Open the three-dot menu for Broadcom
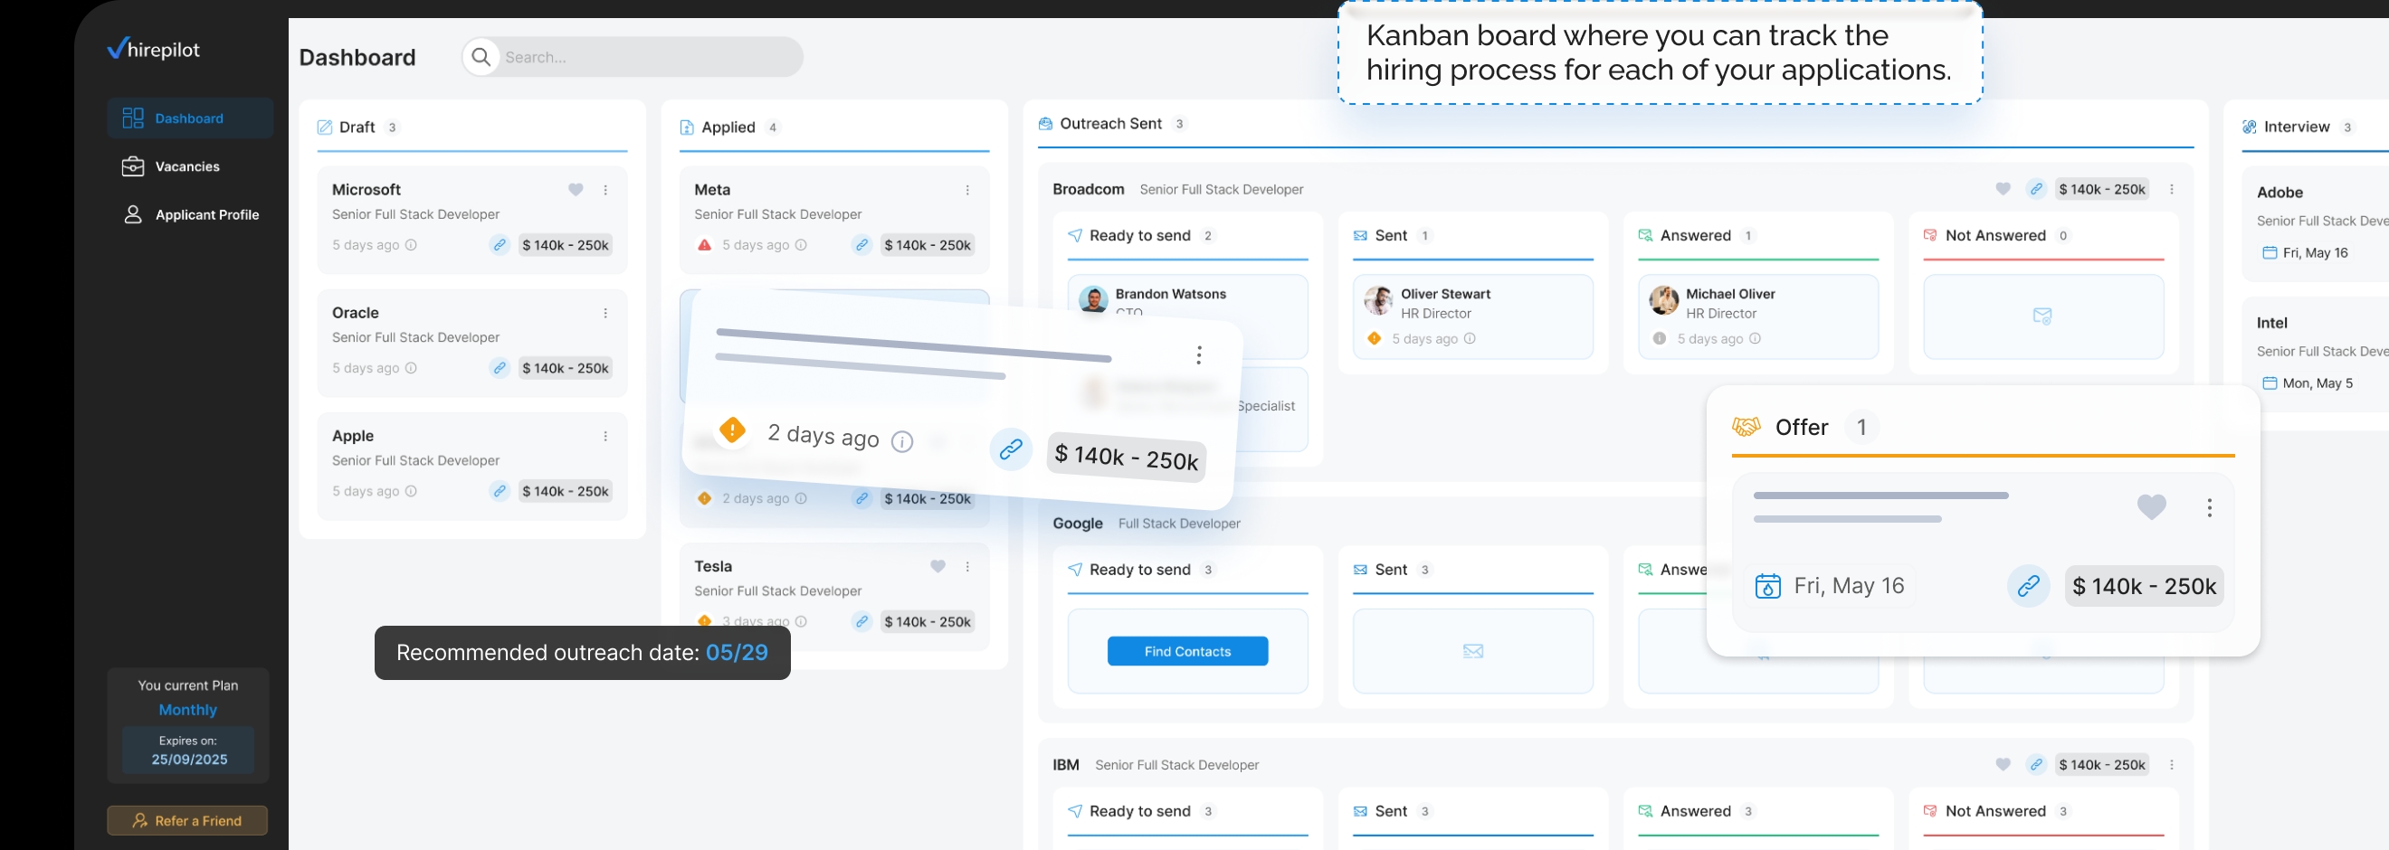The width and height of the screenshot is (2389, 850). [x=2173, y=188]
